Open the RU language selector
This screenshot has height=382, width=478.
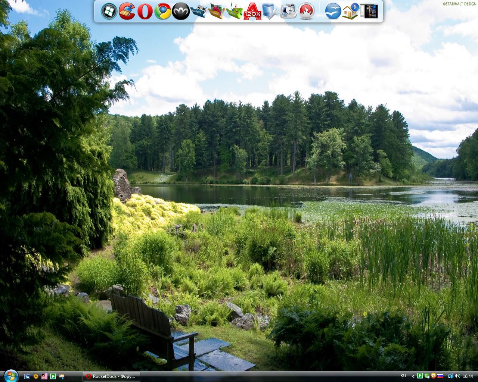point(403,376)
